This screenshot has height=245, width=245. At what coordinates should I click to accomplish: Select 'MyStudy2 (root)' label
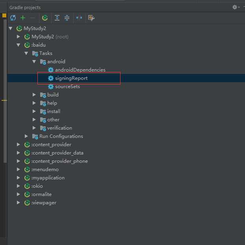(x=50, y=37)
